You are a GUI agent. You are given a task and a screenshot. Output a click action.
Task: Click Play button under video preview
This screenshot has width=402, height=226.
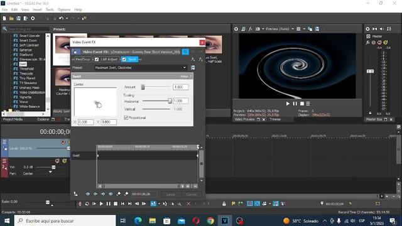[x=288, y=104]
